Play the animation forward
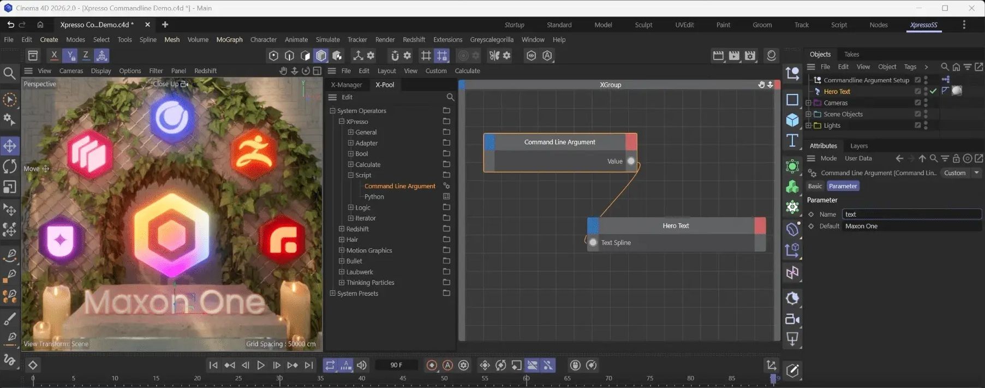The image size is (985, 388). (x=261, y=365)
